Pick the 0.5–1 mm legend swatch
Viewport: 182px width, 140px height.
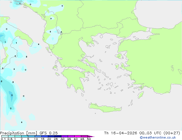[11, 136]
